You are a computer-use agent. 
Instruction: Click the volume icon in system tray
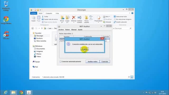pos(155,93)
